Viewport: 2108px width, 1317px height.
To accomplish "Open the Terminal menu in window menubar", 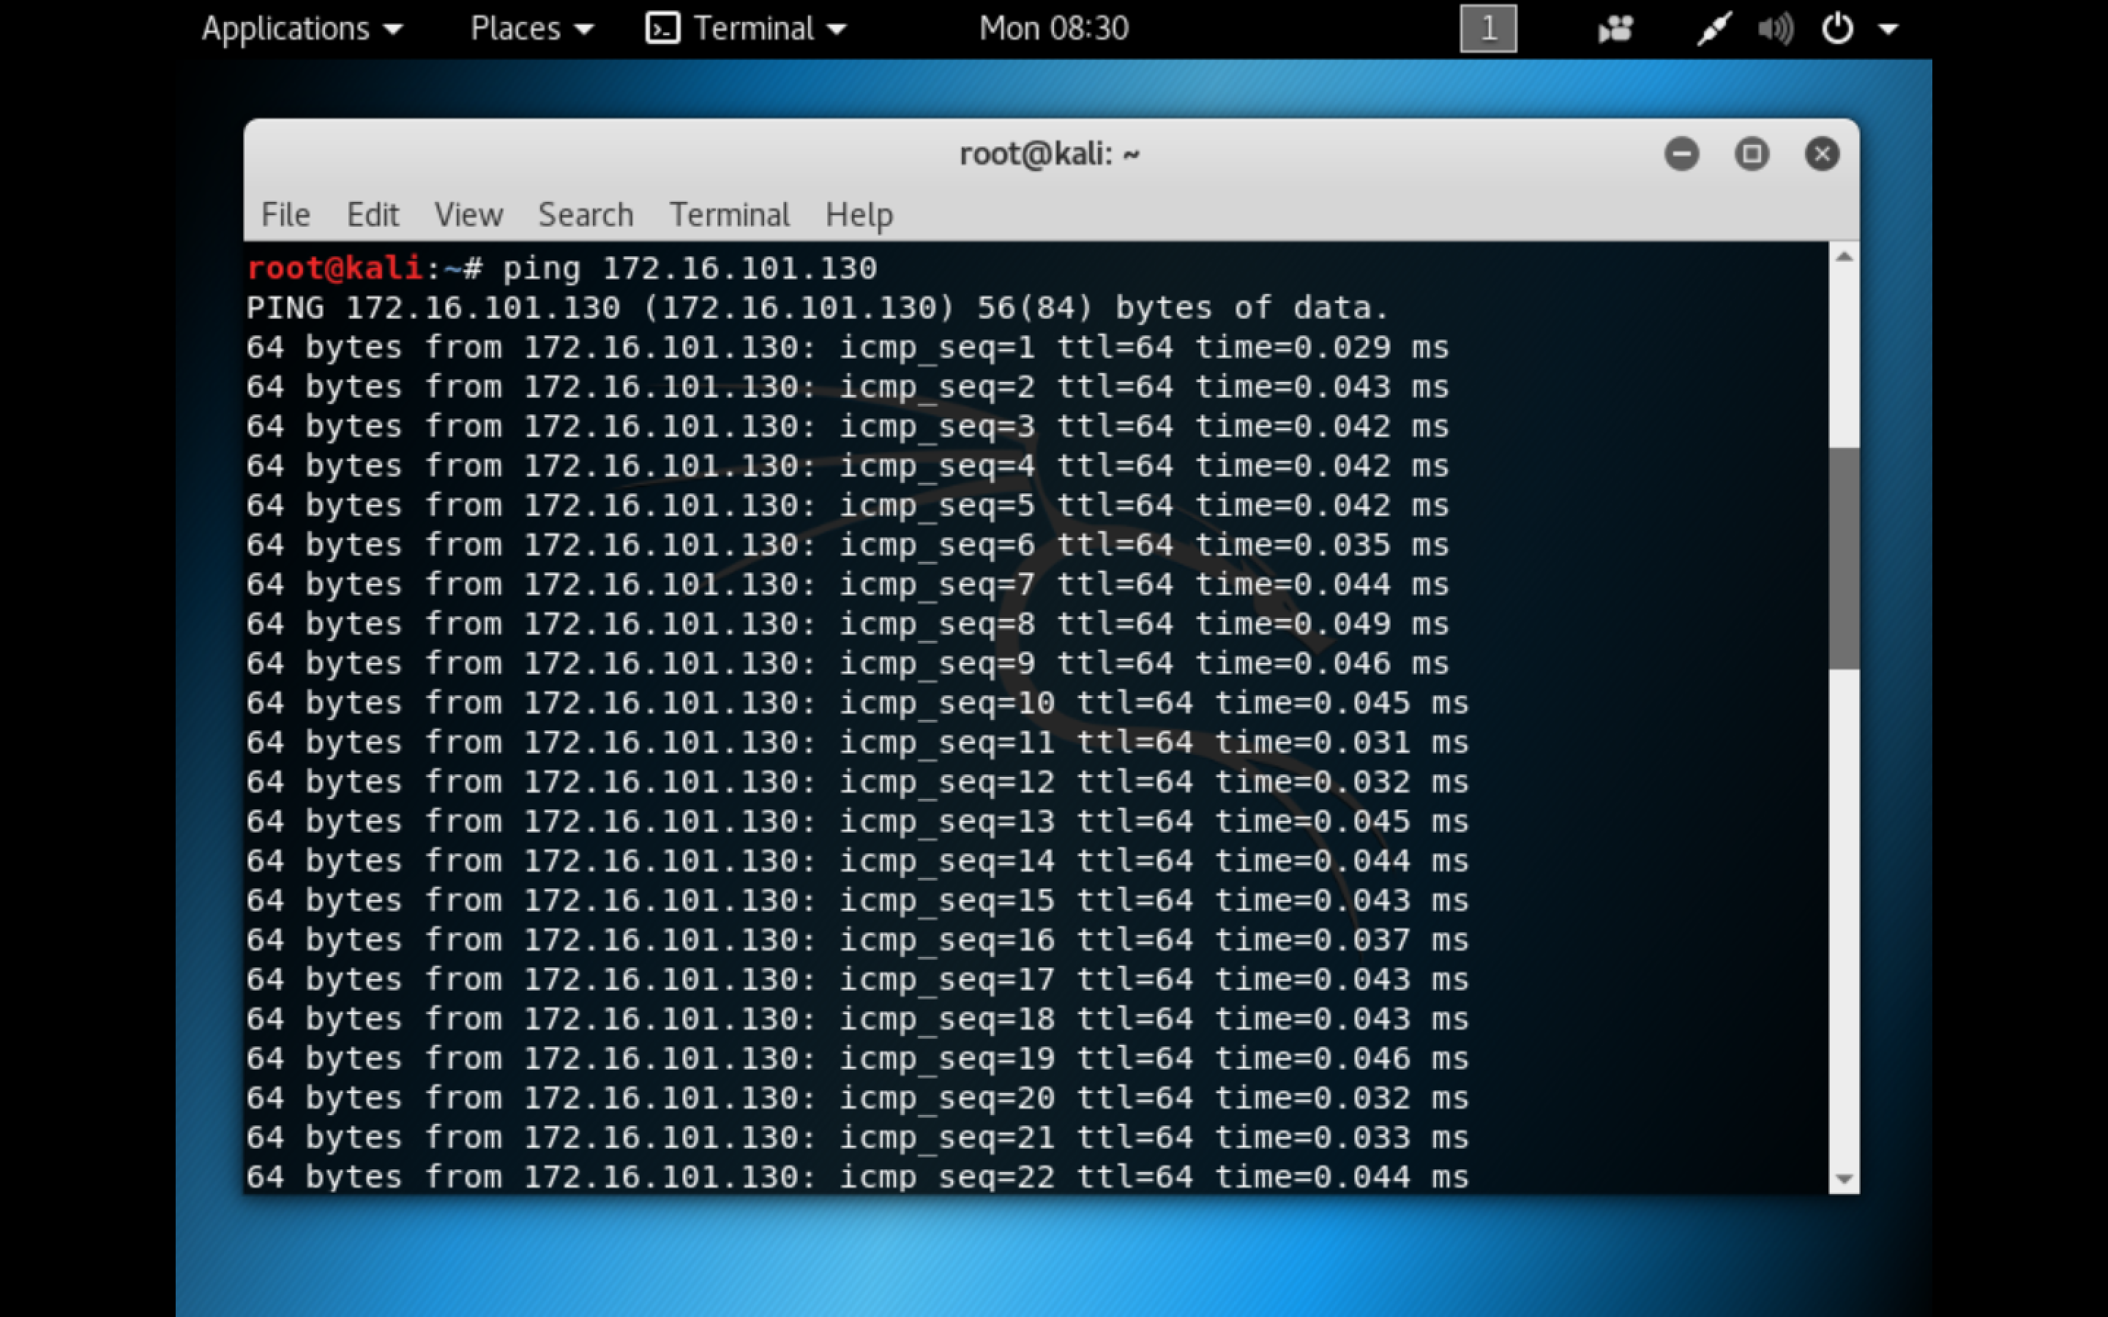I will pos(729,214).
